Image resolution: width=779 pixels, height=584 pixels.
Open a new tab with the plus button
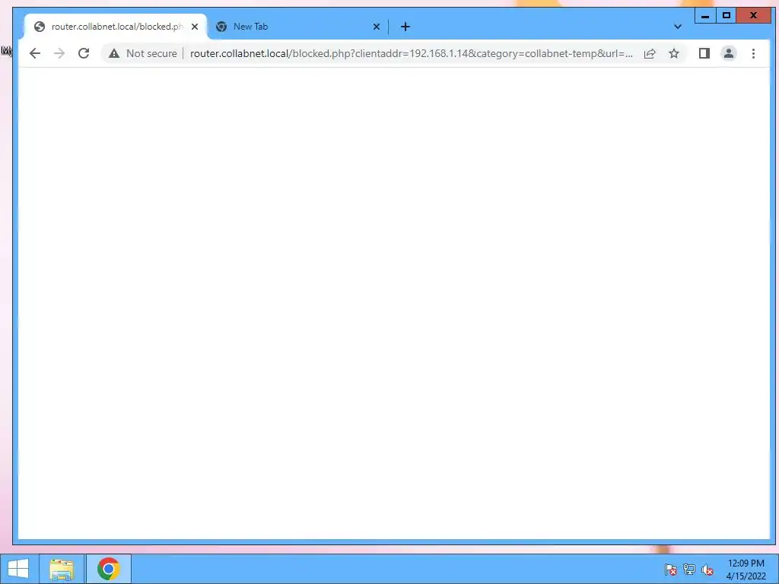coord(405,27)
